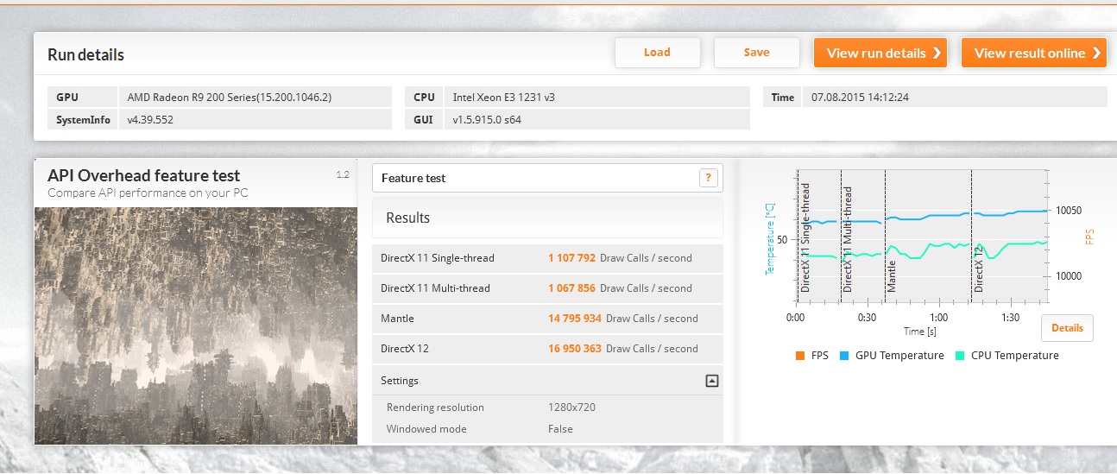Click the API Overhead feature test title
Viewport: 1117px width, 474px height.
click(x=143, y=175)
